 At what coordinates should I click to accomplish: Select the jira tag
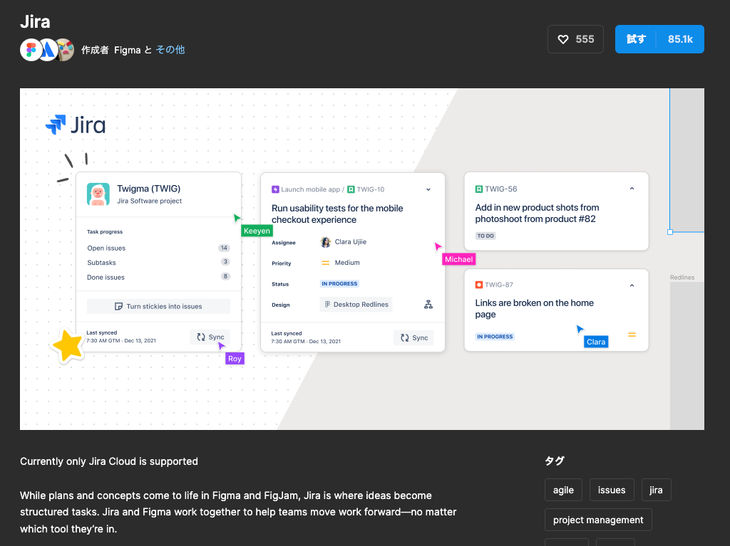point(656,490)
